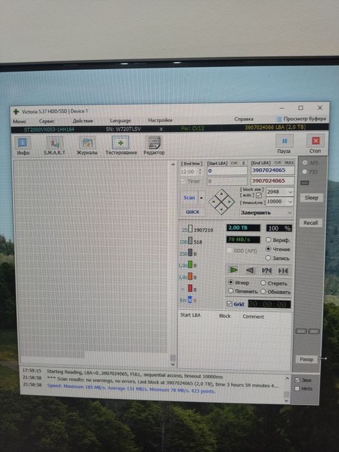Click the Passp button
This screenshot has width=339, height=452.
coord(306,359)
